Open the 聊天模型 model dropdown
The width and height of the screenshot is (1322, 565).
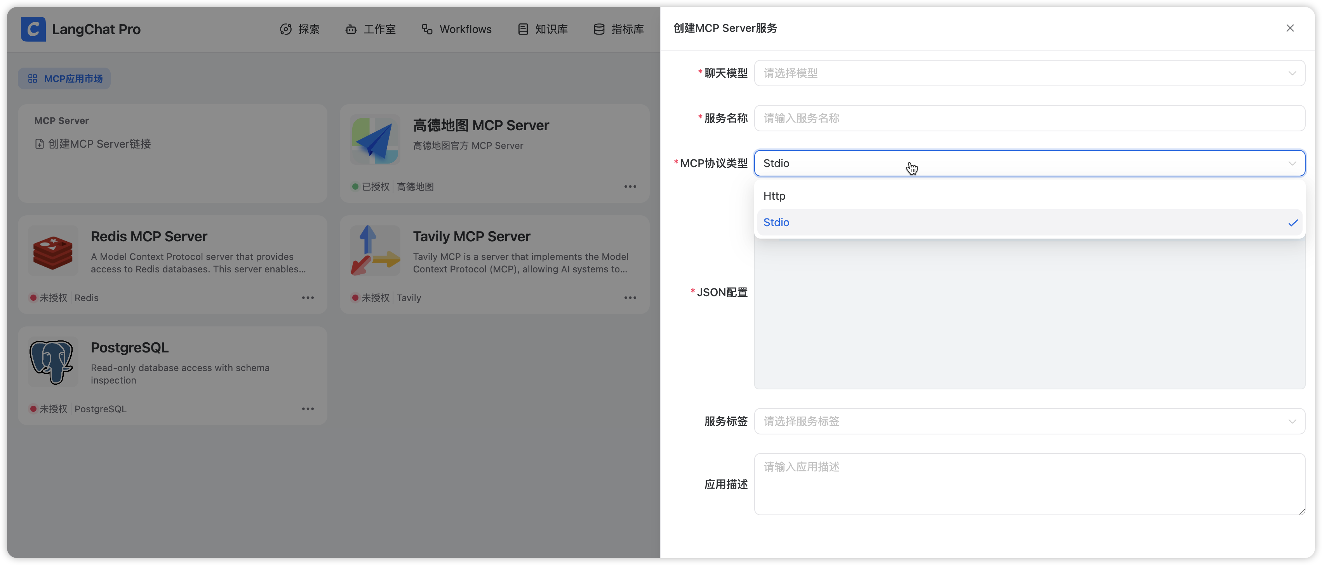(1028, 73)
